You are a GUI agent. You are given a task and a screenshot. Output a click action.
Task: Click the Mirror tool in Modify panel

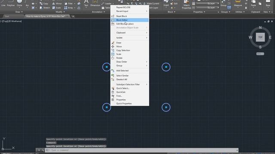tap(57, 3)
